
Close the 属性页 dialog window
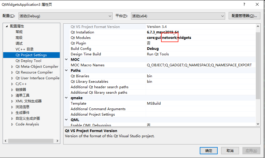click(257, 4)
